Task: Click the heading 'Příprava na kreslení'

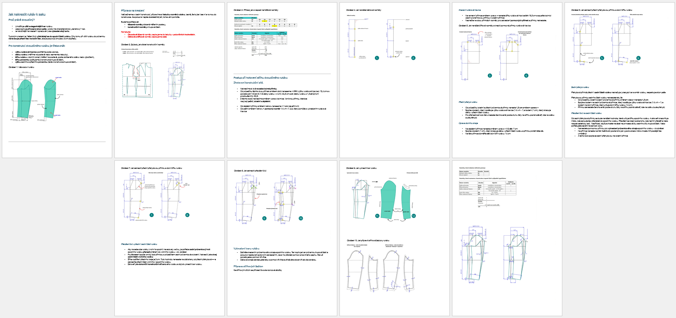Action: click(133, 10)
